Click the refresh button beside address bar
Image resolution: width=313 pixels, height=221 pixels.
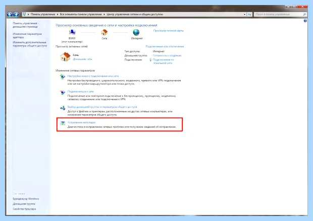click(249, 14)
